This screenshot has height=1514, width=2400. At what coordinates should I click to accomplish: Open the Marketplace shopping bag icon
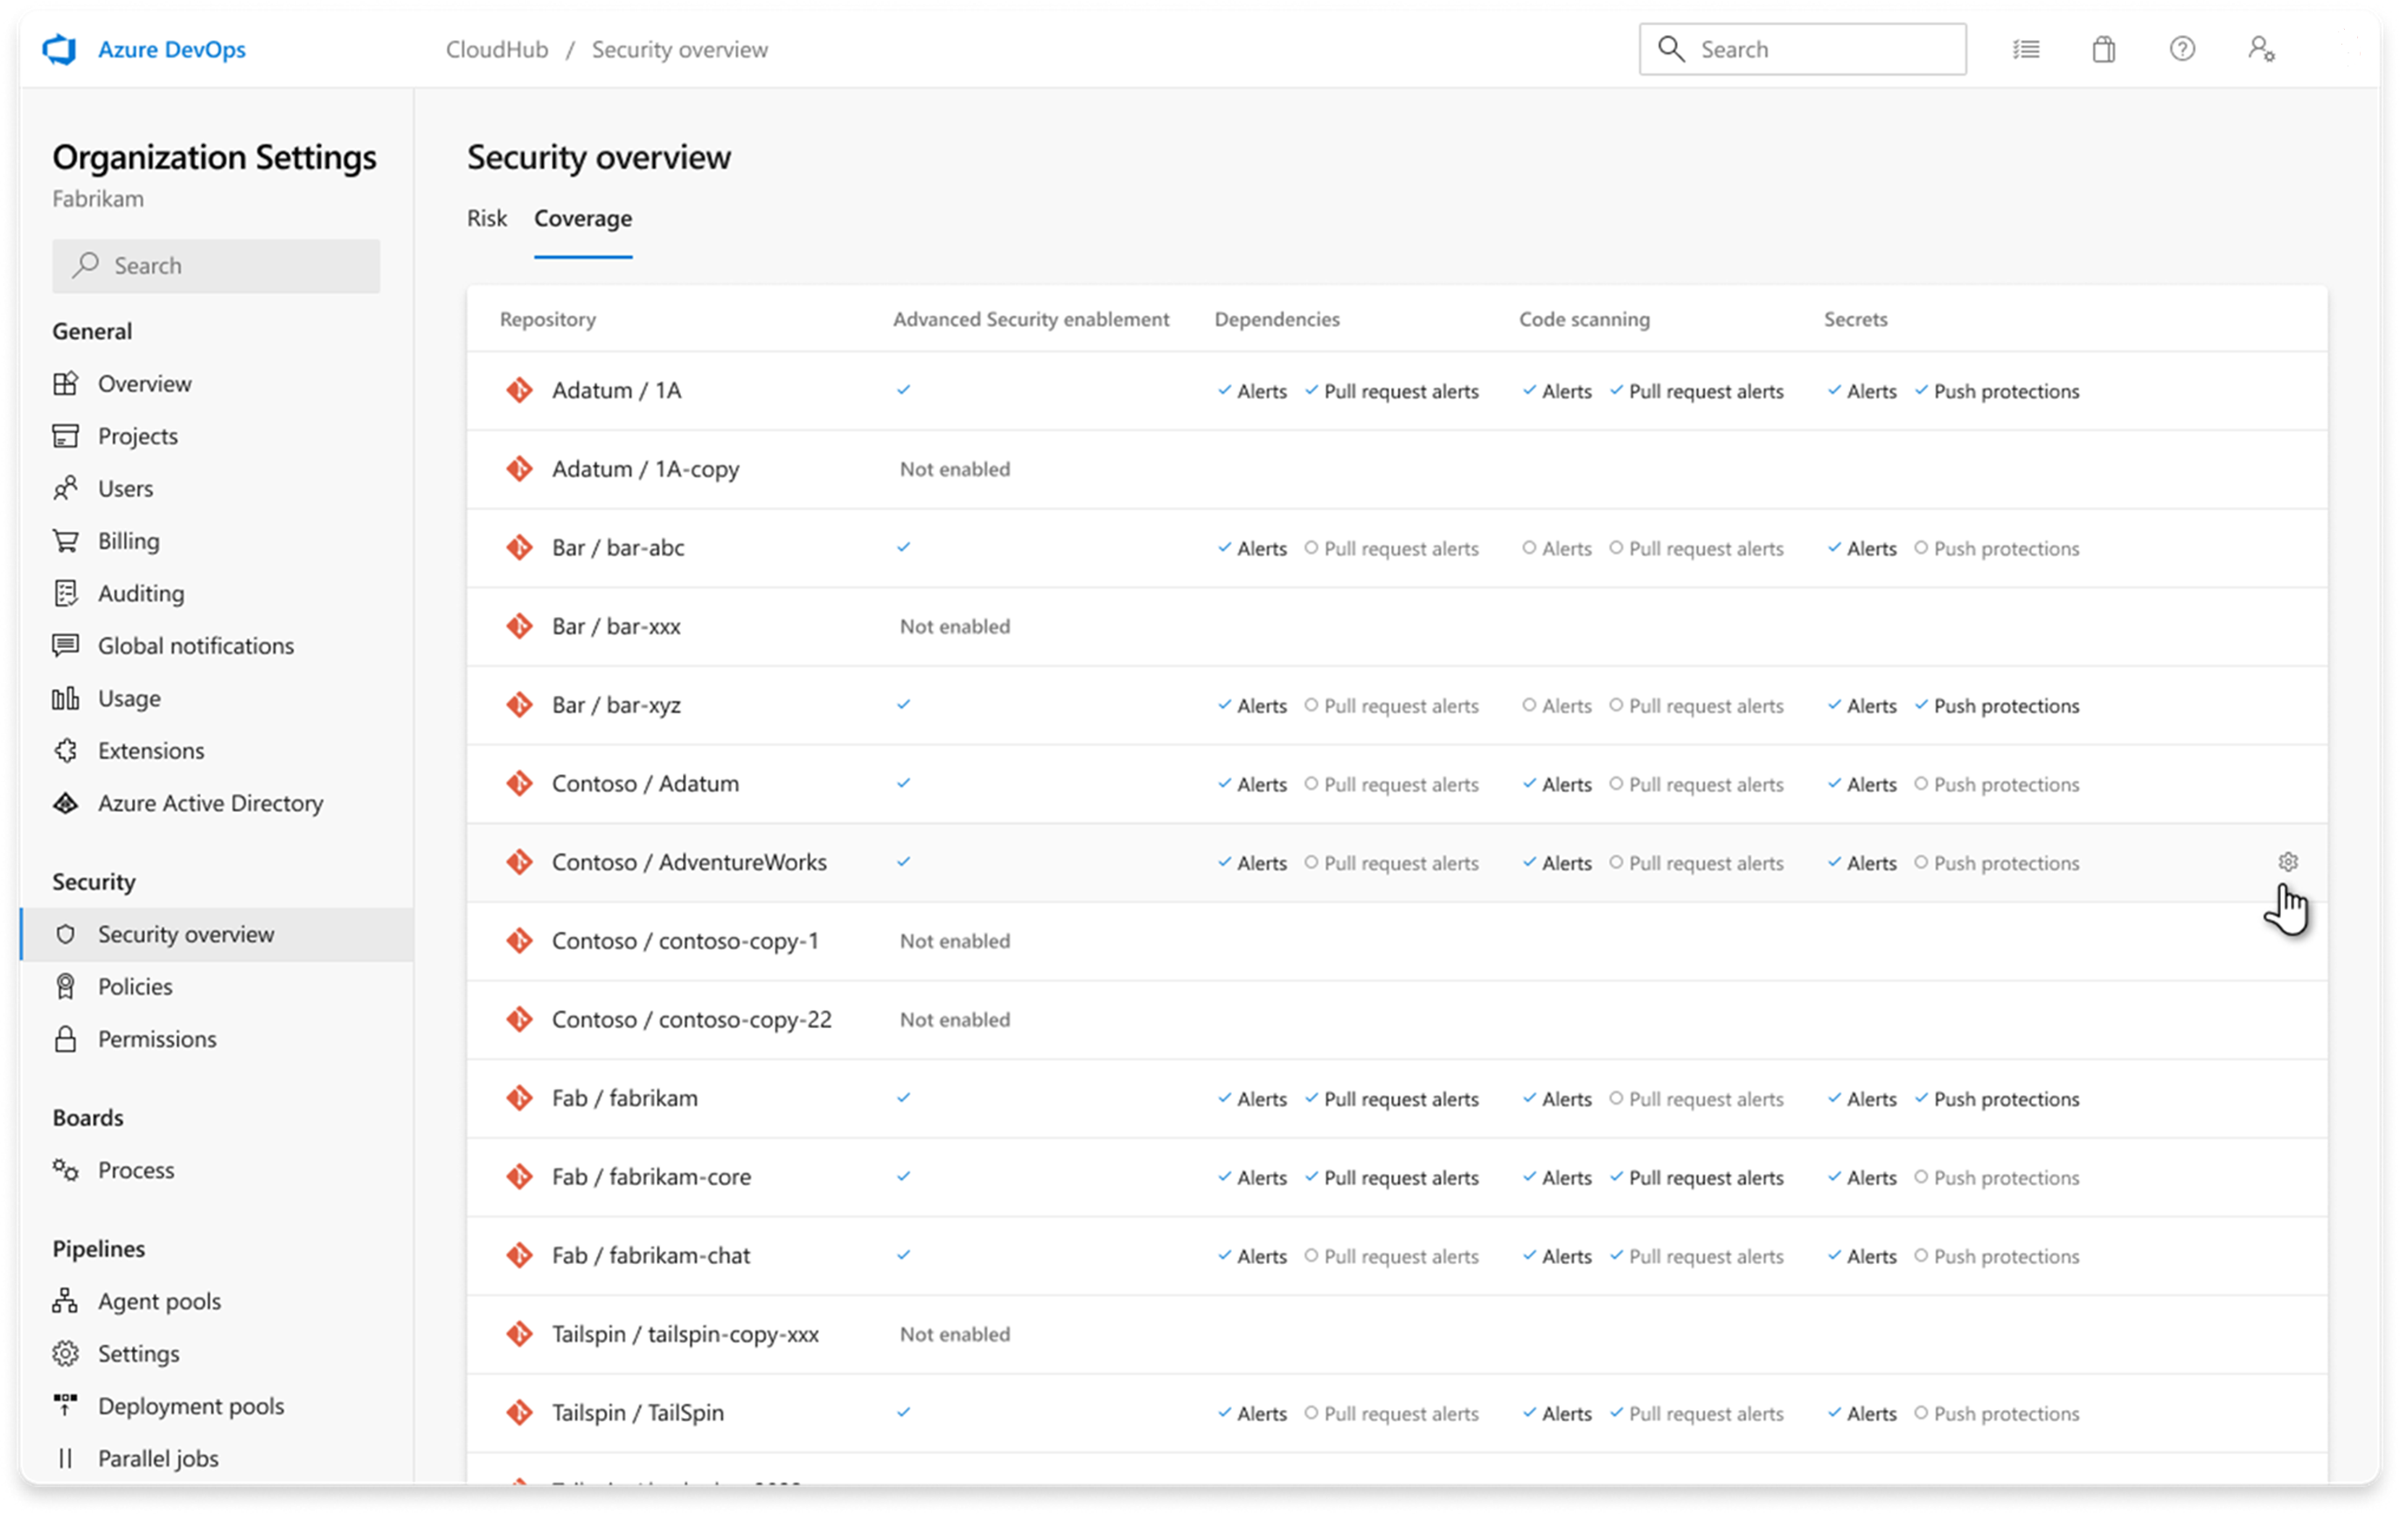[2103, 49]
